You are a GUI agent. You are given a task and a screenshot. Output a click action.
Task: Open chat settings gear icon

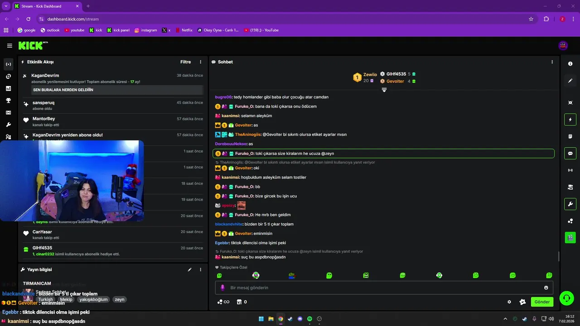[x=509, y=302]
